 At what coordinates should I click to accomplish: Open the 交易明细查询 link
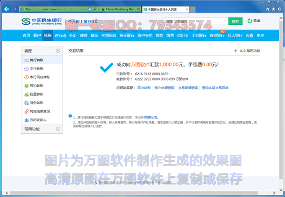188,88
